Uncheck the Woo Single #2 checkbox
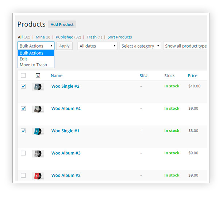 click(23, 86)
